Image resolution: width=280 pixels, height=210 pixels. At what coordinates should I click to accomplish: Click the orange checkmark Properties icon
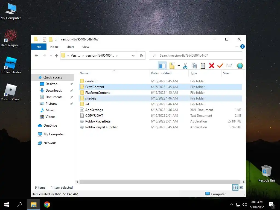pyautogui.click(x=220, y=66)
